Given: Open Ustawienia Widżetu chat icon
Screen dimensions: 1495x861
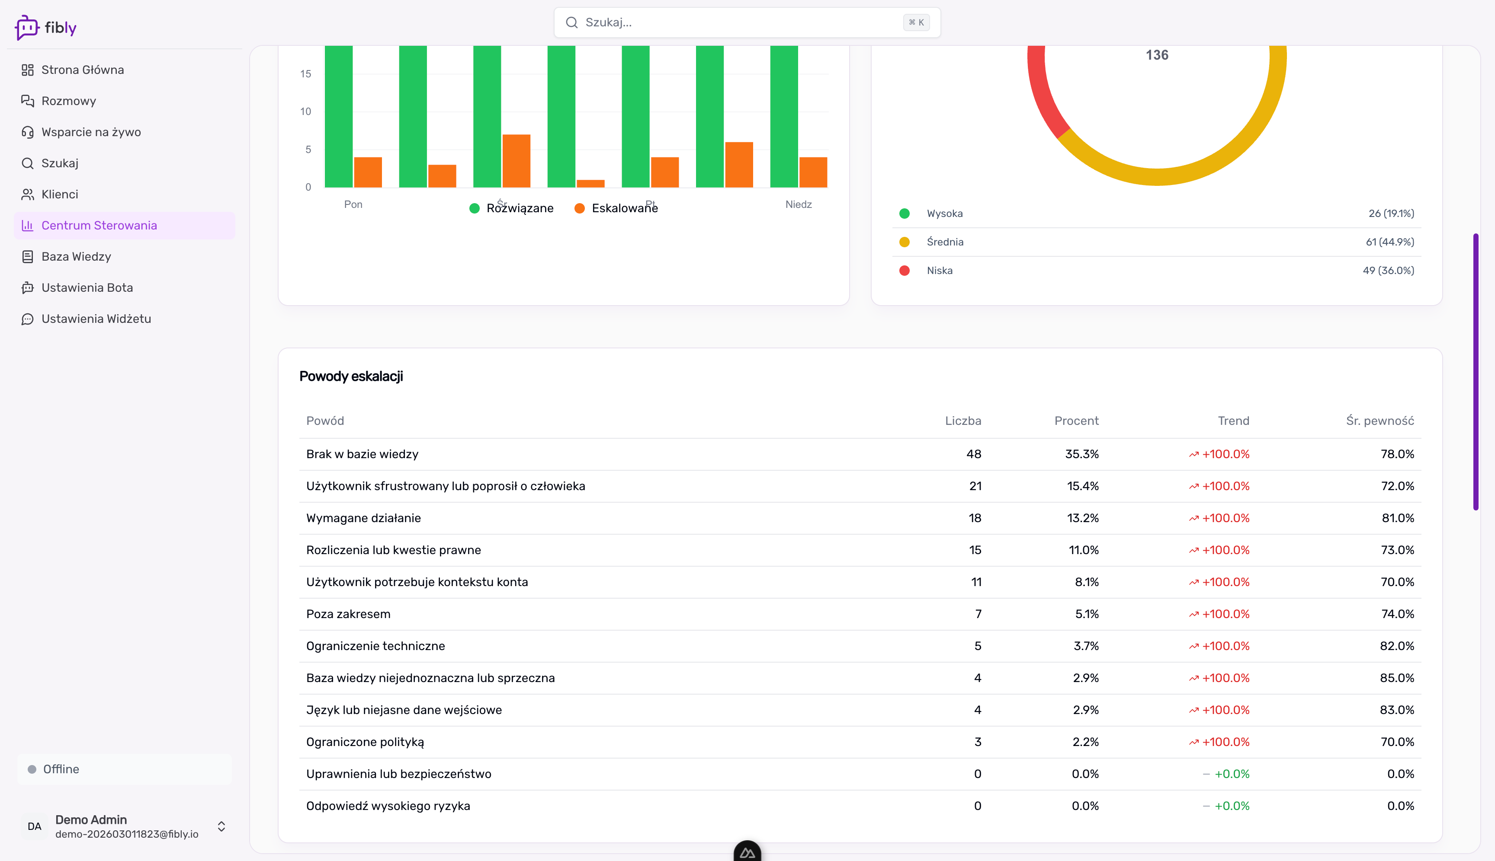Looking at the screenshot, I should (27, 319).
